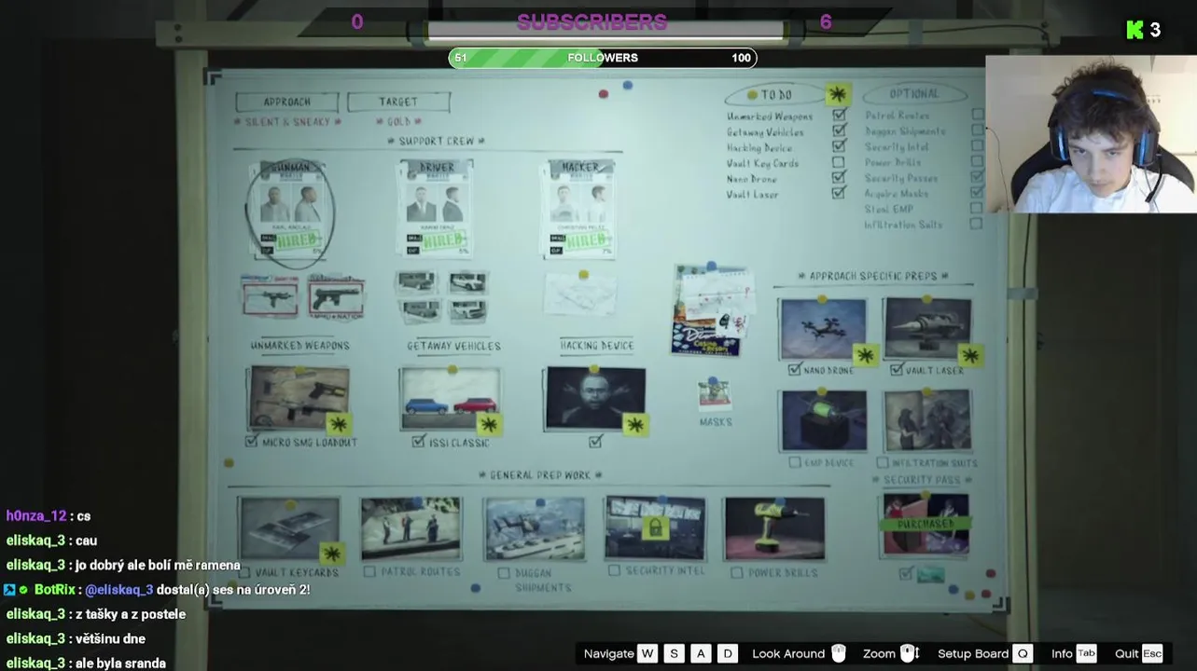Select the Target tab on the board

click(398, 102)
